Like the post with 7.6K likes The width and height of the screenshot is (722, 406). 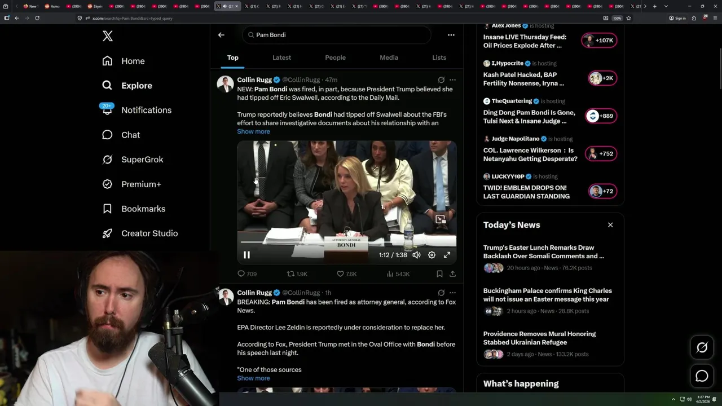coord(346,274)
